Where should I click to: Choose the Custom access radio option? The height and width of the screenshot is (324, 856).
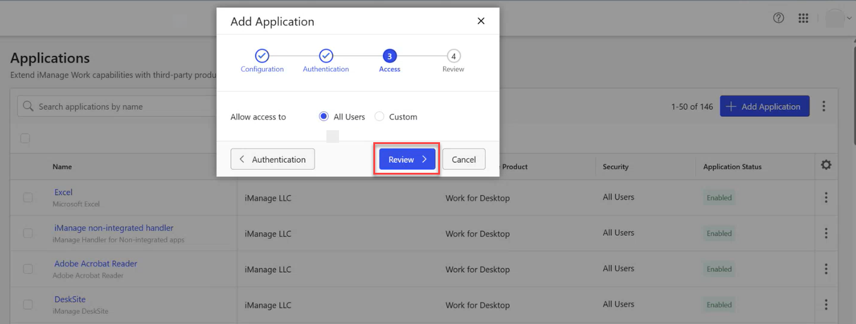tap(379, 116)
